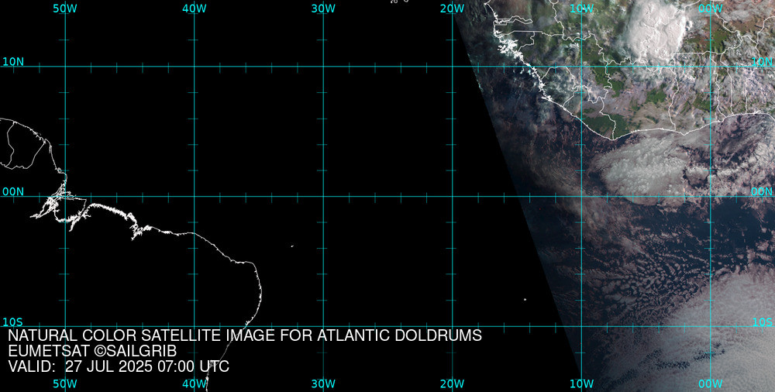Click the 'VALID: 27 JUL 2025 07:00 UTC' timestamp
This screenshot has width=775, height=392.
(x=119, y=366)
